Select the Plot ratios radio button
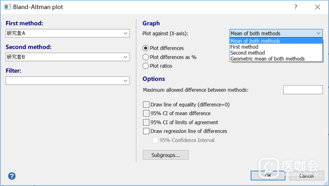The width and height of the screenshot is (329, 186). (x=145, y=66)
